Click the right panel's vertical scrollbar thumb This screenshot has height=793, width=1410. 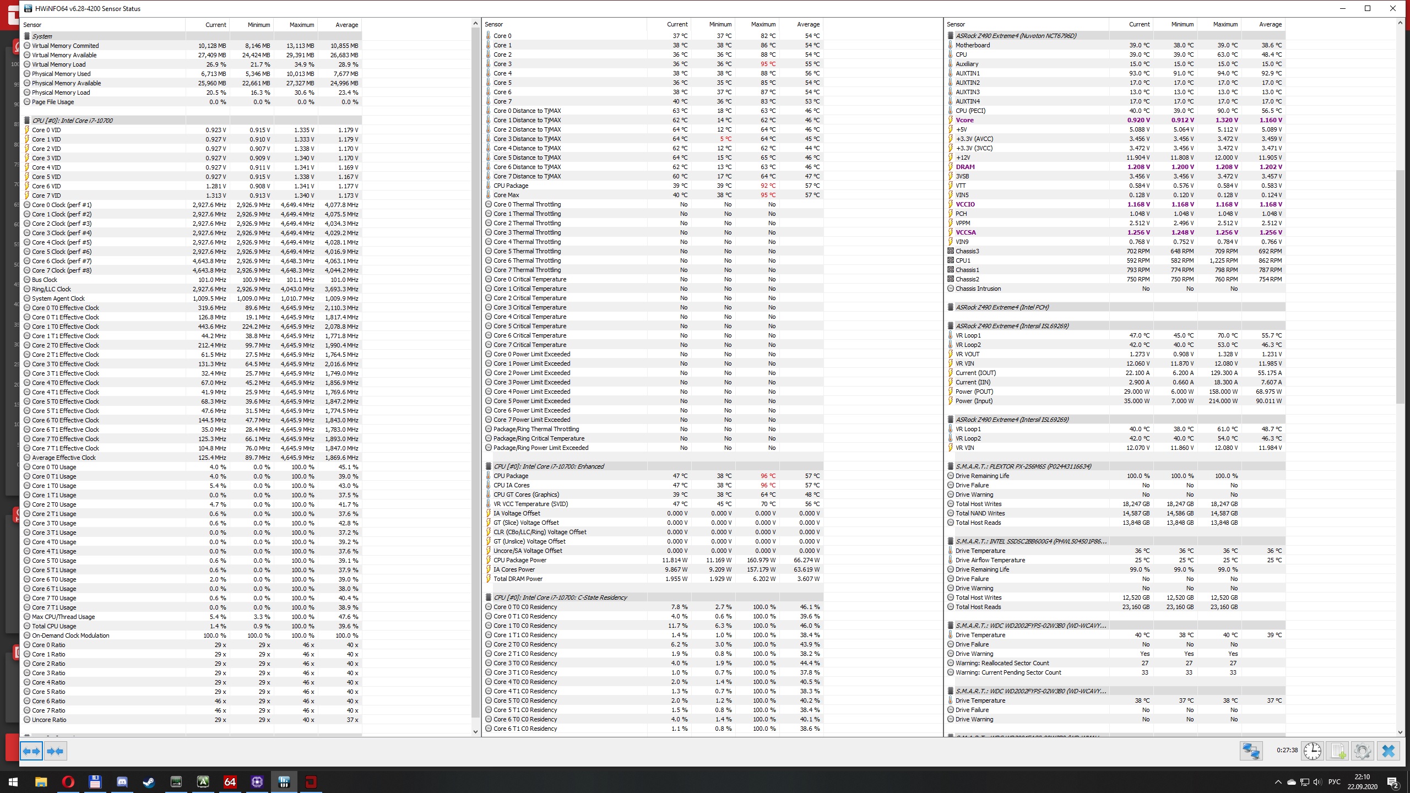click(x=1400, y=286)
